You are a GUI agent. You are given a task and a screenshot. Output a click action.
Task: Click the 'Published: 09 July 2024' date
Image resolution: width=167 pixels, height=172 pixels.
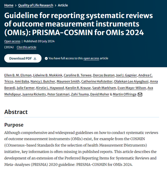click(39, 41)
